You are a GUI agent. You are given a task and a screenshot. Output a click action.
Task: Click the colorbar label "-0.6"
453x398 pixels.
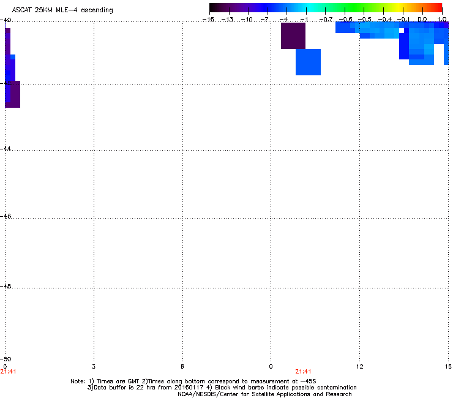click(x=345, y=20)
